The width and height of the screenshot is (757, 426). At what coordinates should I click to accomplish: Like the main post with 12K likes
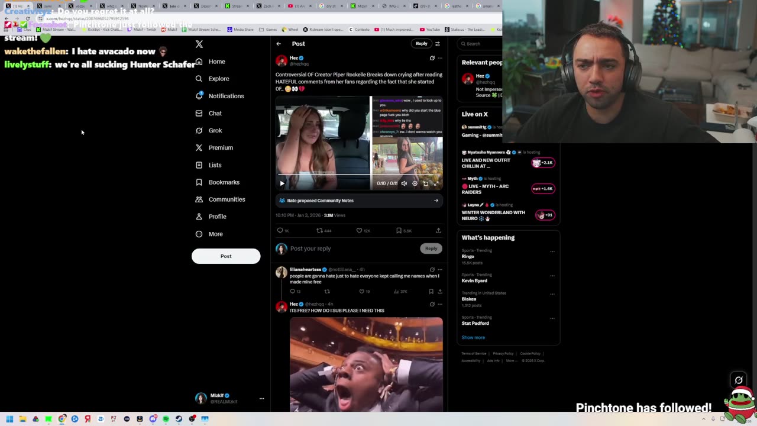point(363,231)
